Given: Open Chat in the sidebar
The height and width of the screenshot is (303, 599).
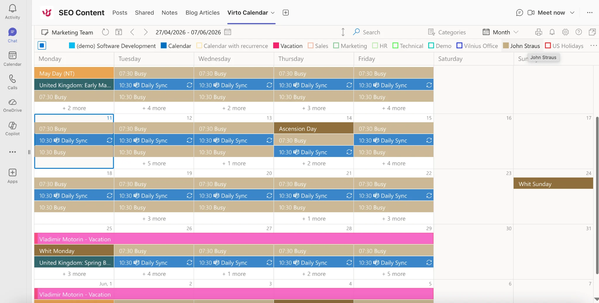Looking at the screenshot, I should (x=12, y=35).
